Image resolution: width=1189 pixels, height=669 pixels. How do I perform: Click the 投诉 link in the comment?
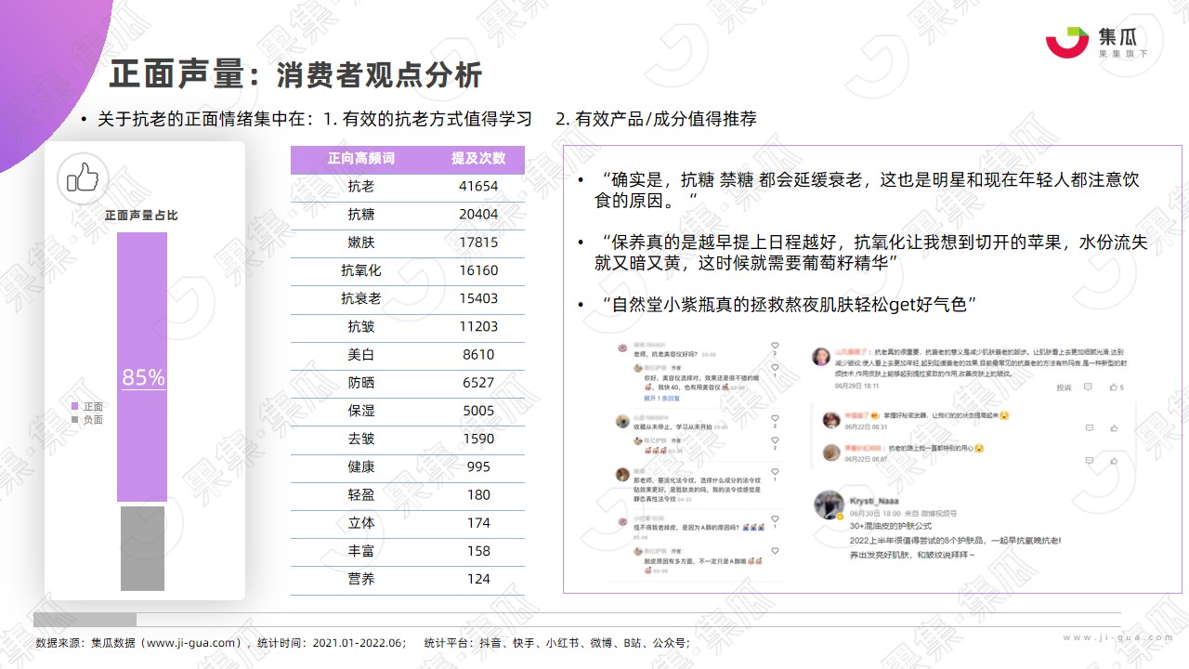1065,387
